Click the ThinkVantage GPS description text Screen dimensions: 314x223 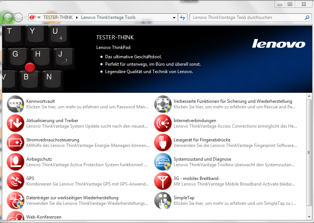point(87,184)
